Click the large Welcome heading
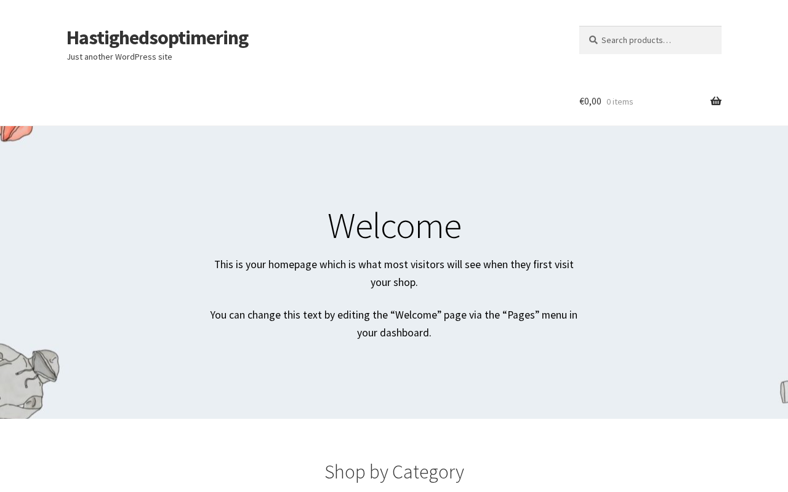This screenshot has height=492, width=788. point(394,225)
